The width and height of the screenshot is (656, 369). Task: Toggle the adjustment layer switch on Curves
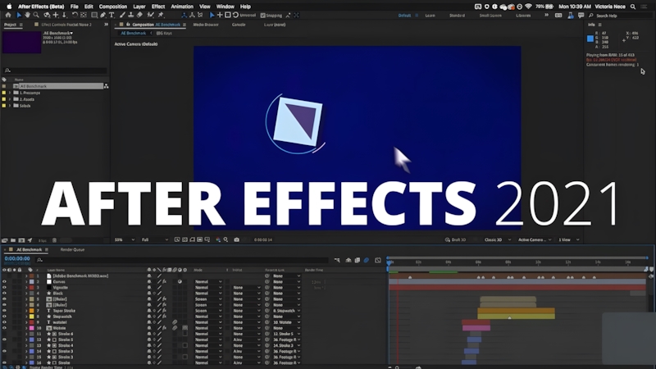[x=180, y=282]
